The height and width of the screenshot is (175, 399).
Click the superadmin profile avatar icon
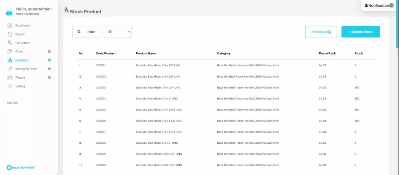[x=9, y=11]
